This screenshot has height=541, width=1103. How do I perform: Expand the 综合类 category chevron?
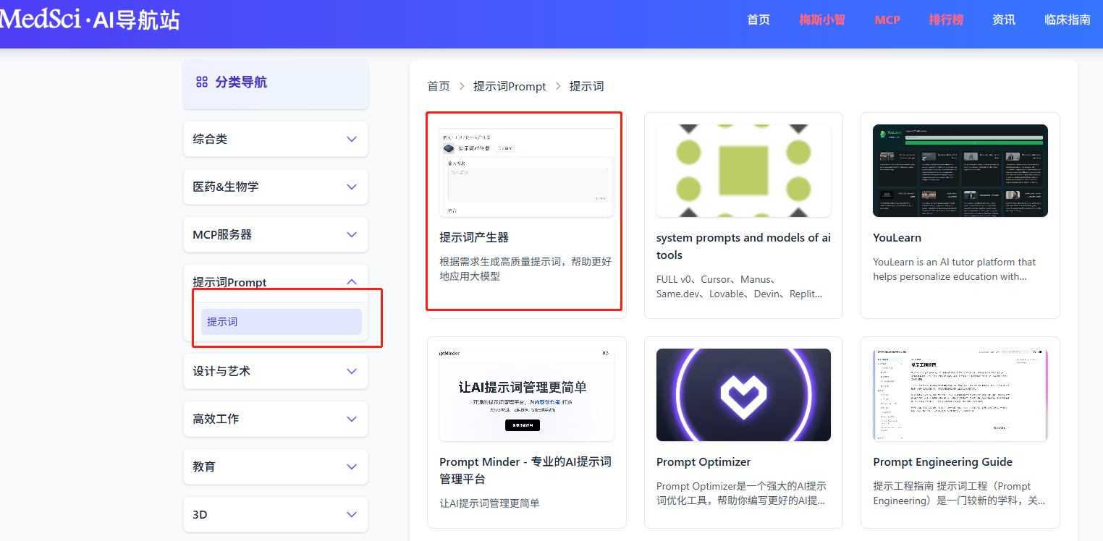pyautogui.click(x=352, y=139)
